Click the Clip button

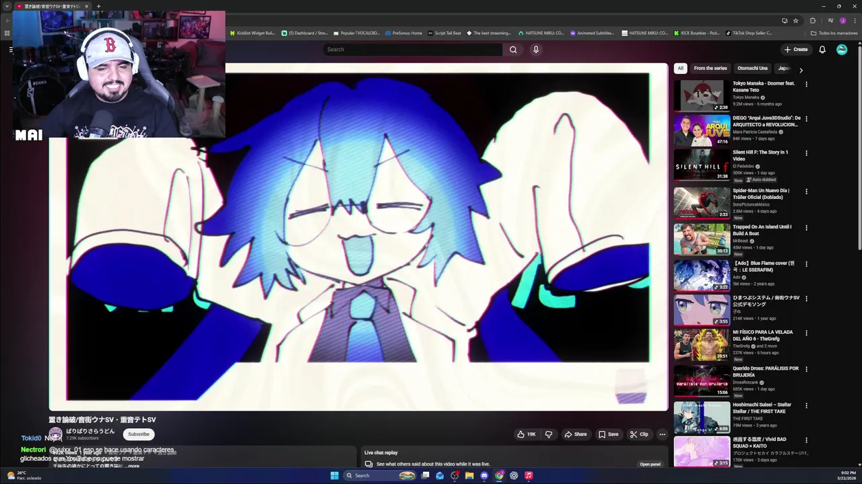click(638, 434)
